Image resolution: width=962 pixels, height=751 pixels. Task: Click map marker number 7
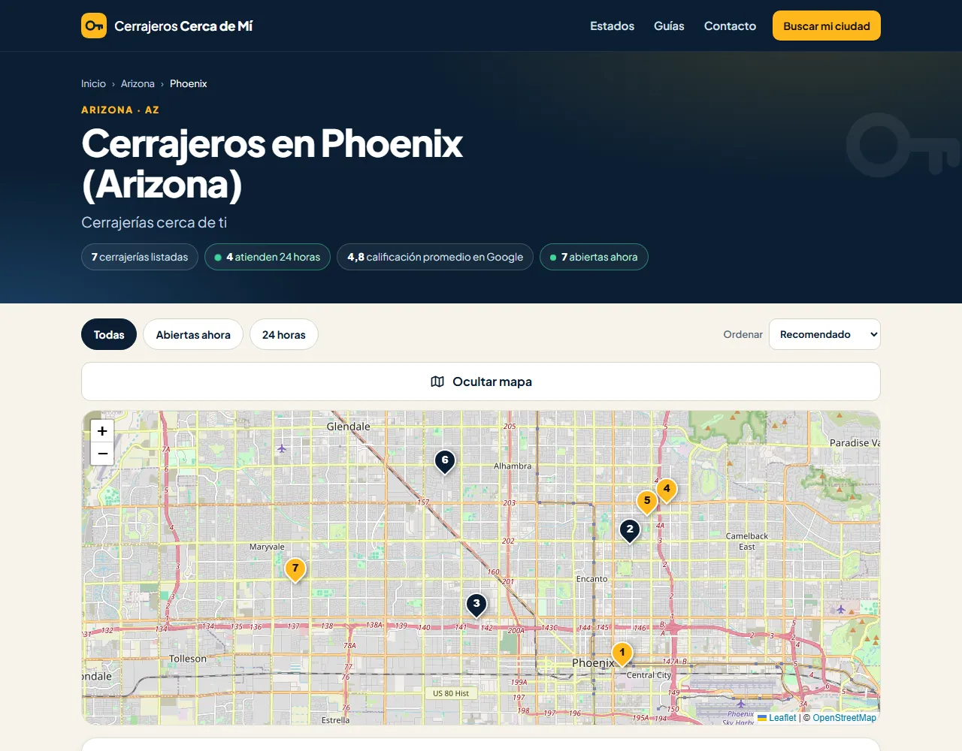pyautogui.click(x=295, y=570)
